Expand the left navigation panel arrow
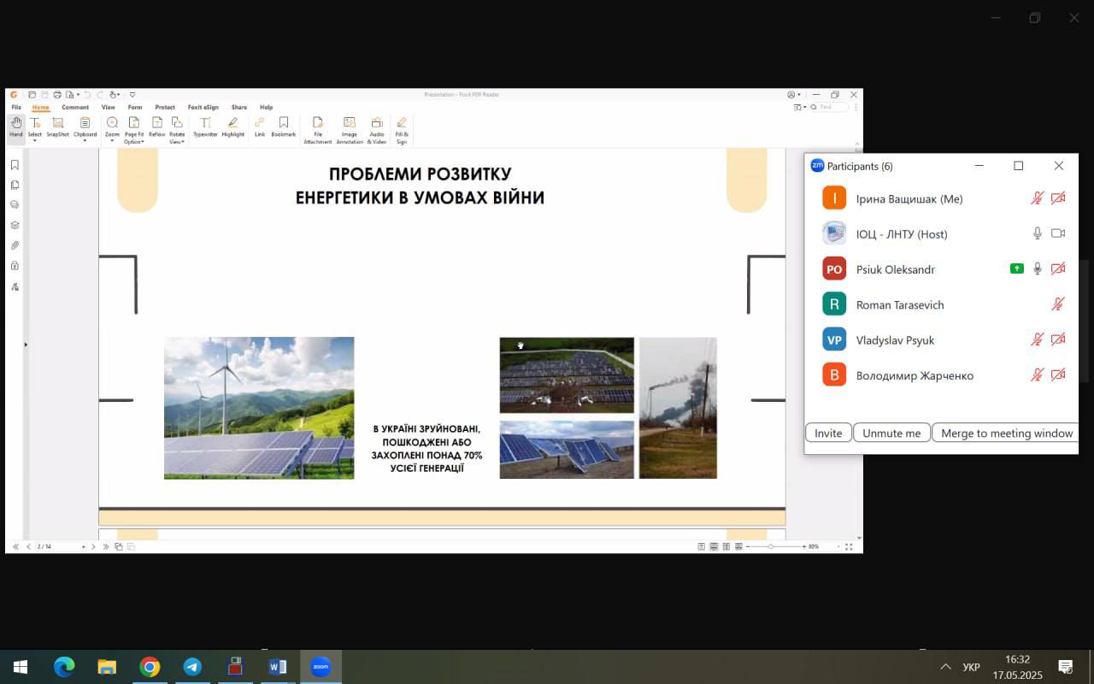1094x684 pixels. pos(26,345)
